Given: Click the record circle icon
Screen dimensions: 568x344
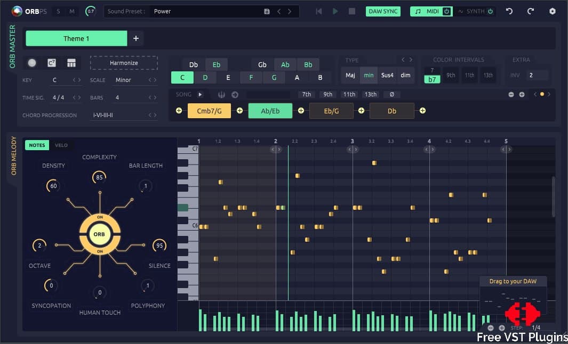Looking at the screenshot, I should [32, 63].
